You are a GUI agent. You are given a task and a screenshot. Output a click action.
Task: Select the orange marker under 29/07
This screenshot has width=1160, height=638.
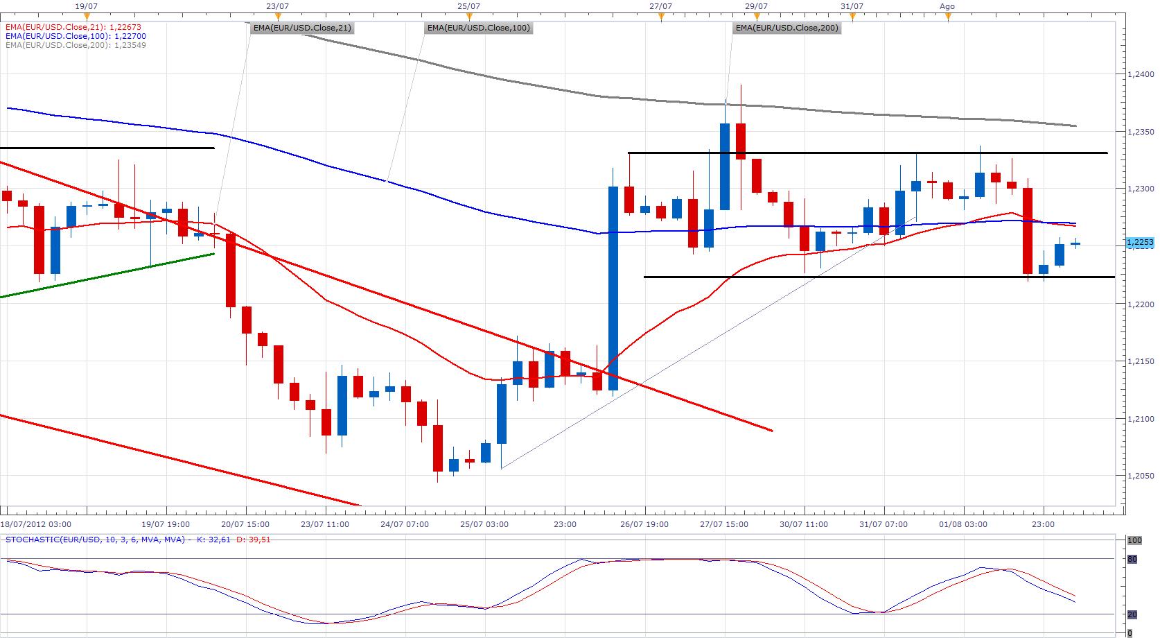click(757, 17)
